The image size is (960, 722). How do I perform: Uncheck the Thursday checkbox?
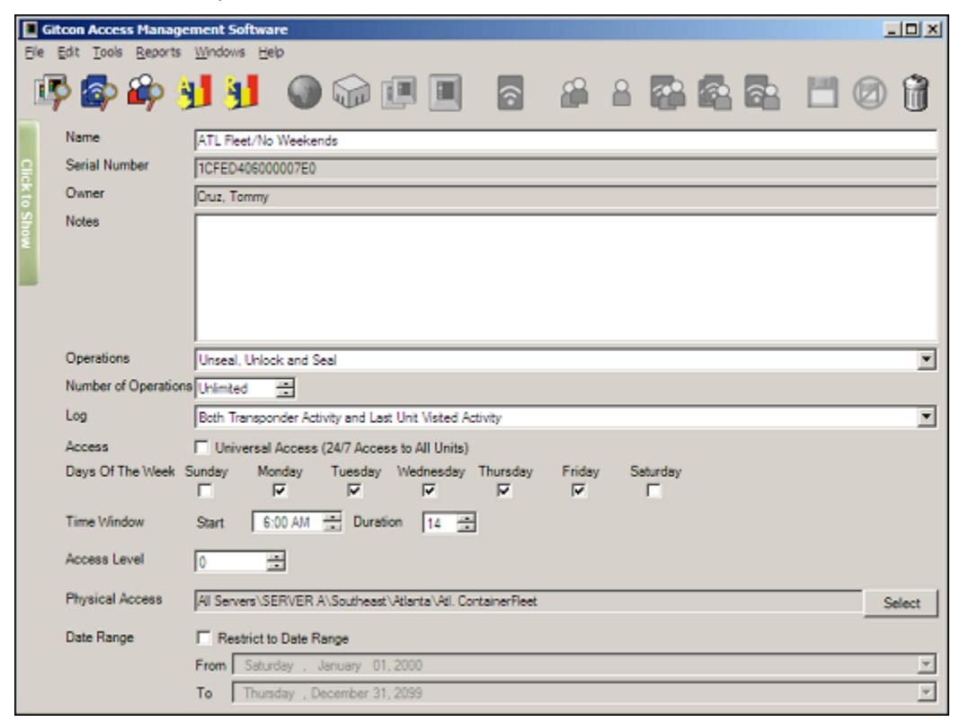click(x=504, y=490)
